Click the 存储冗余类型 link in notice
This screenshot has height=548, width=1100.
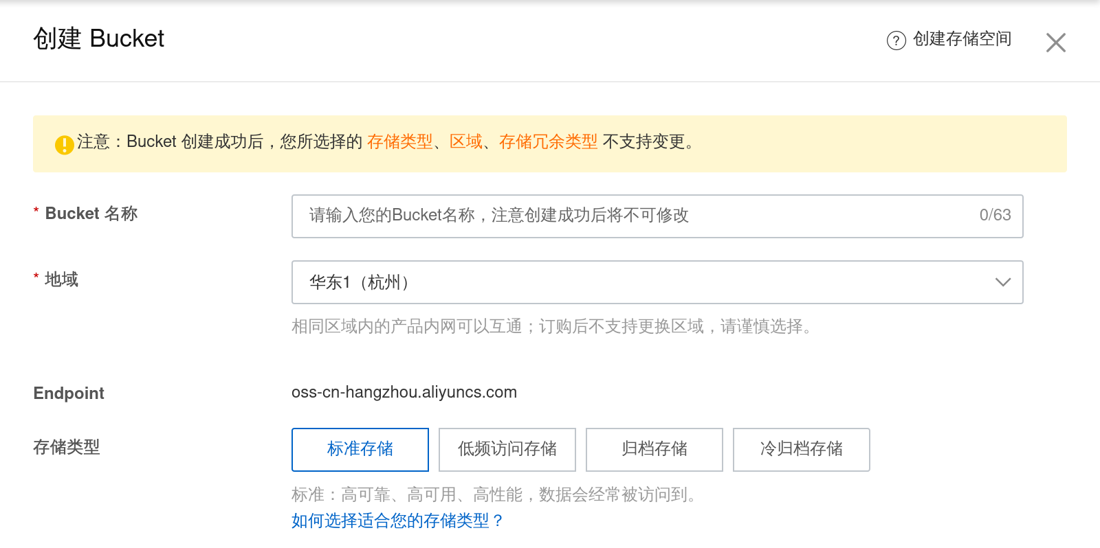(548, 142)
